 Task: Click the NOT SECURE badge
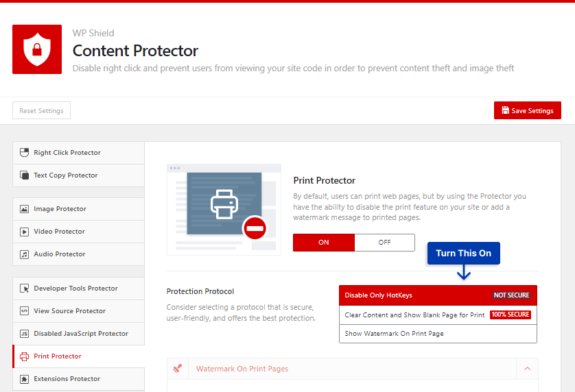tap(511, 295)
